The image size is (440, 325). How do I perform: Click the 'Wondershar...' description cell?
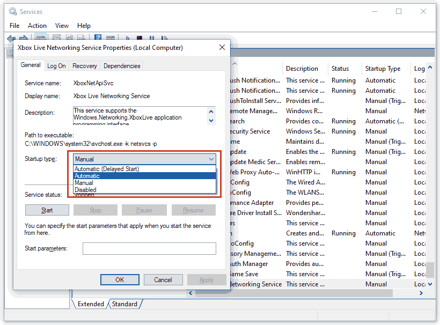[x=306, y=213]
